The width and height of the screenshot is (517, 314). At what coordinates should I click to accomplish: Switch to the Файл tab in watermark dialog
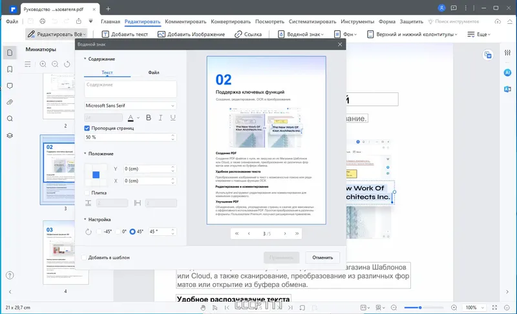[x=154, y=72]
